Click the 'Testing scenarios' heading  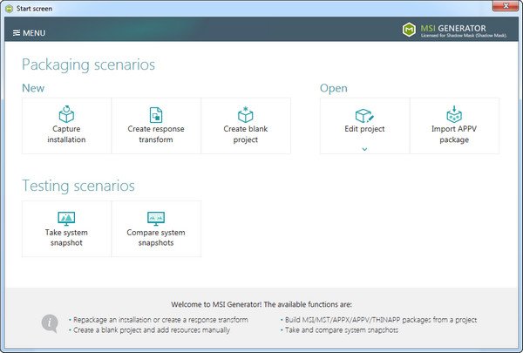[78, 186]
